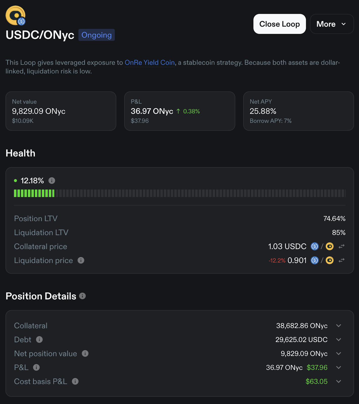Click the Liquidation price info icon
The height and width of the screenshot is (404, 359).
[81, 260]
